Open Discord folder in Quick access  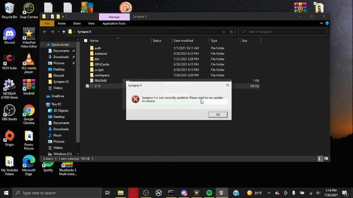point(58,76)
